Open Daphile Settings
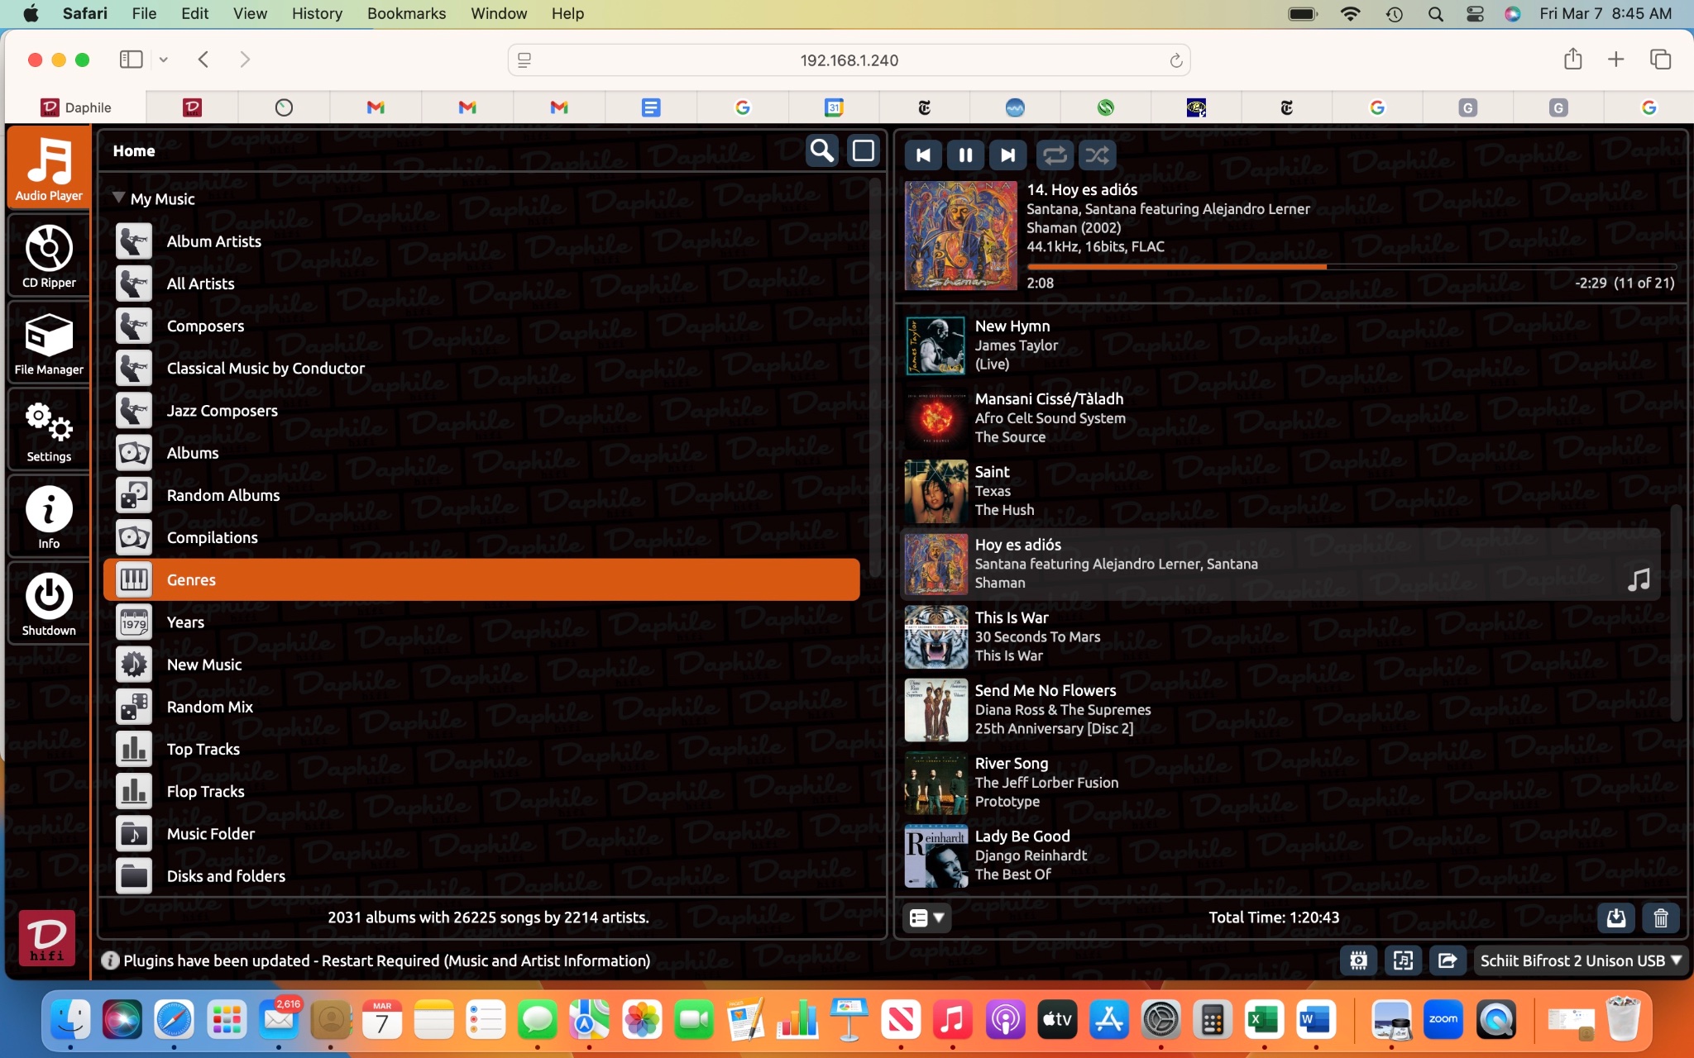 point(49,430)
